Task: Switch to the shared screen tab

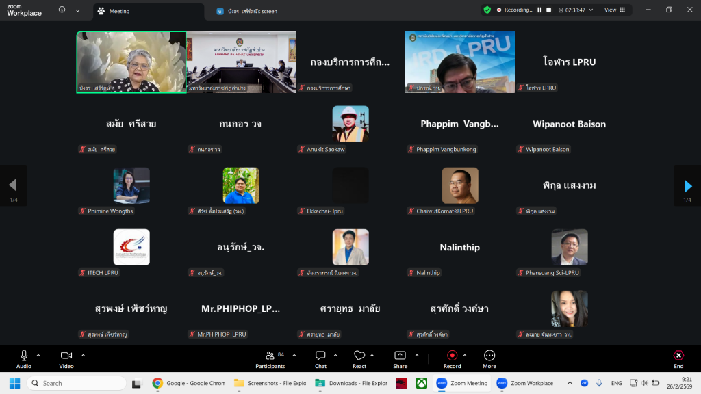Action: pyautogui.click(x=250, y=11)
